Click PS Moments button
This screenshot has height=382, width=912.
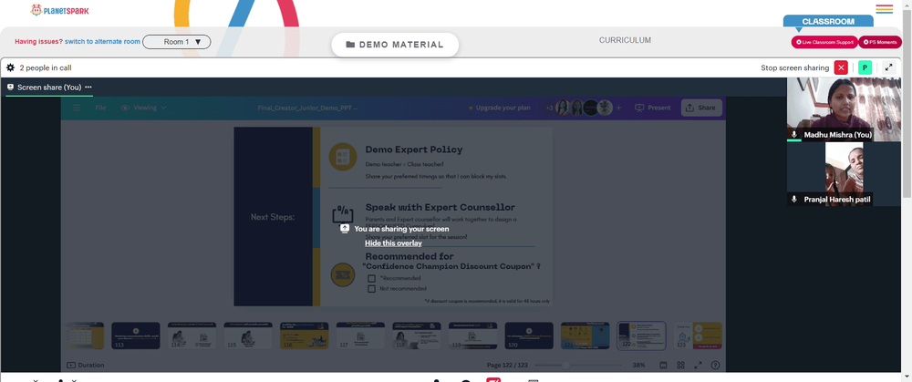[x=880, y=42]
